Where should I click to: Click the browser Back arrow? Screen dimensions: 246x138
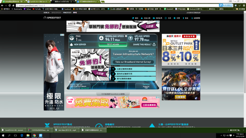tap(2, 5)
